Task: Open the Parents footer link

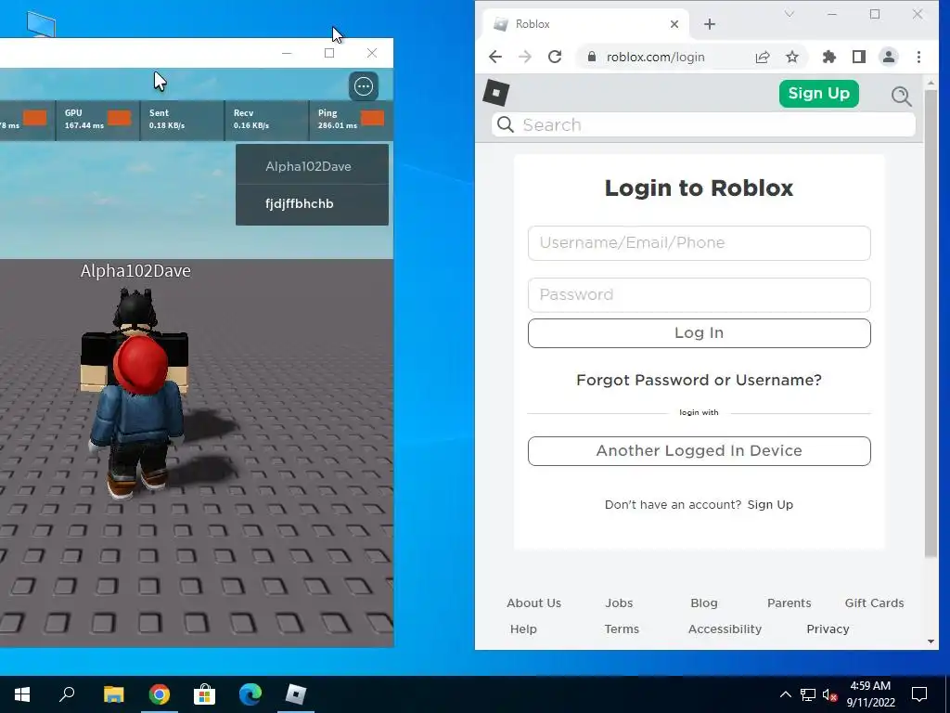Action: [789, 603]
